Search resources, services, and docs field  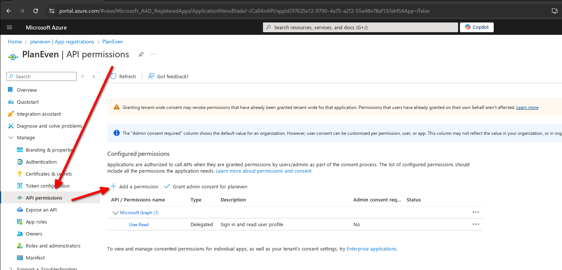360,27
